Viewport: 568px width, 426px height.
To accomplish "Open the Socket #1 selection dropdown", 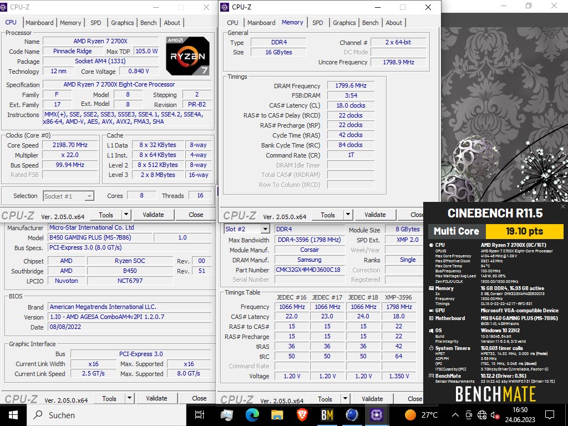I will 89,196.
